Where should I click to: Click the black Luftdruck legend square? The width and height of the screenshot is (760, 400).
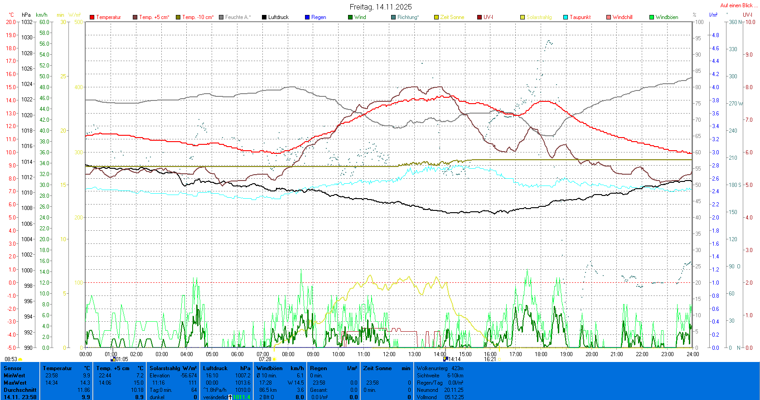pos(264,17)
